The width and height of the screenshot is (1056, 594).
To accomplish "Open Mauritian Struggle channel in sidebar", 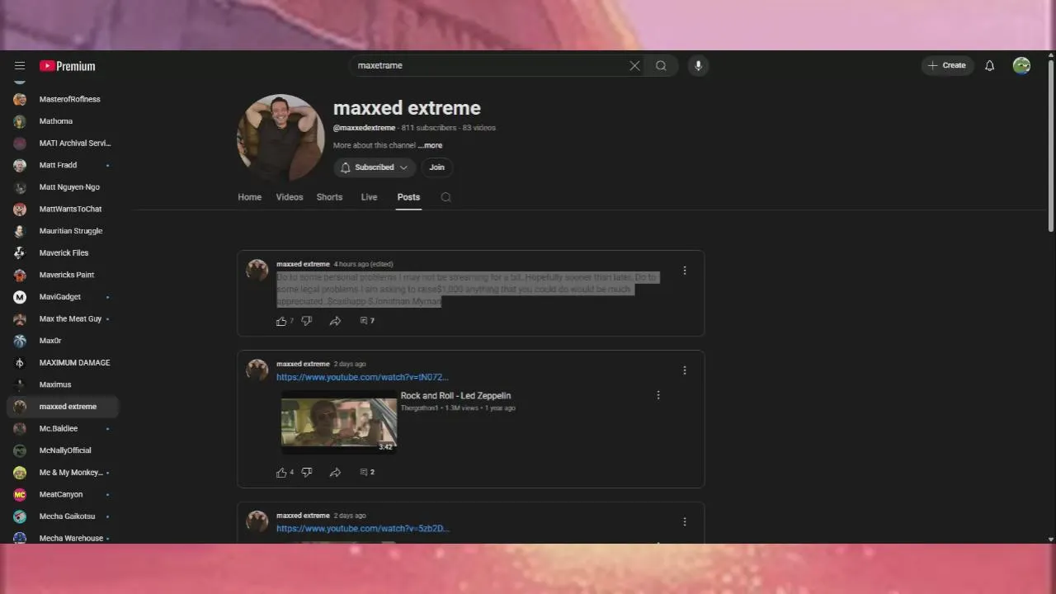I will [x=63, y=231].
